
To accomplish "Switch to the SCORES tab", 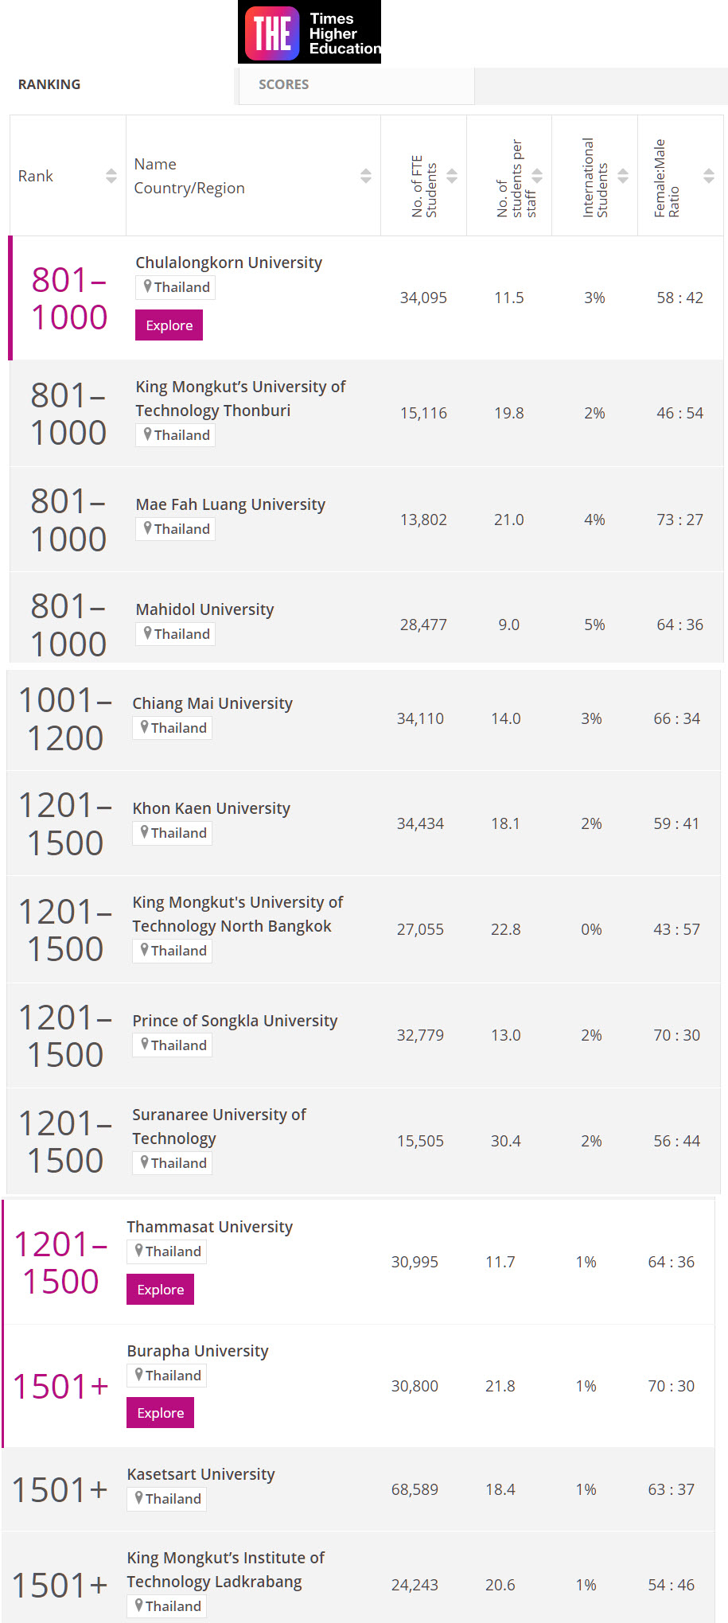I will (x=284, y=84).
